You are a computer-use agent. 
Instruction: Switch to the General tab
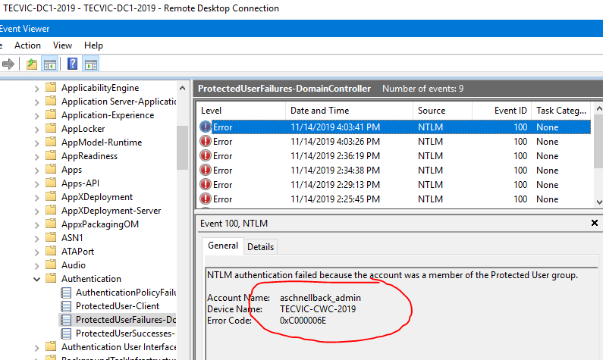[223, 246]
